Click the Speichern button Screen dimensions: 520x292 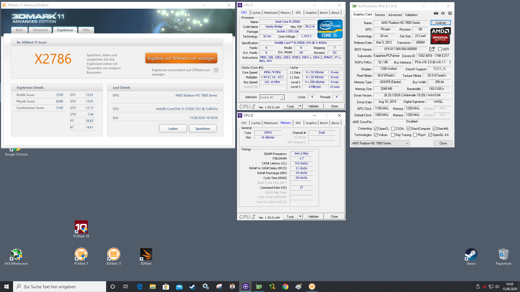203,128
